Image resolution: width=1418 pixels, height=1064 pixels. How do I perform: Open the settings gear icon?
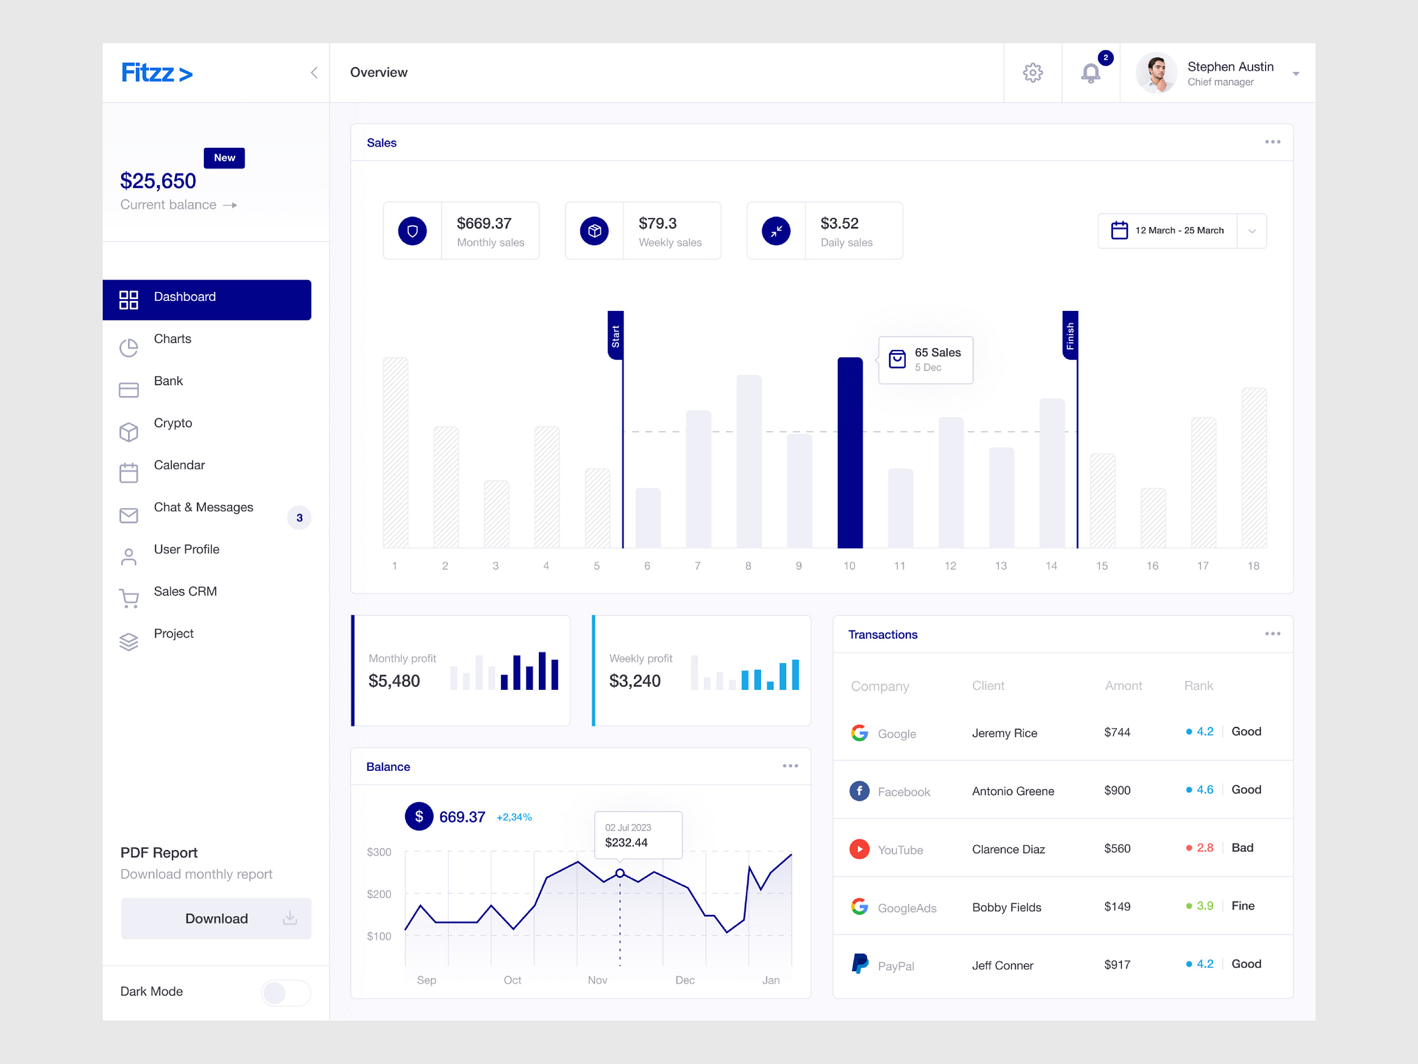coord(1032,73)
